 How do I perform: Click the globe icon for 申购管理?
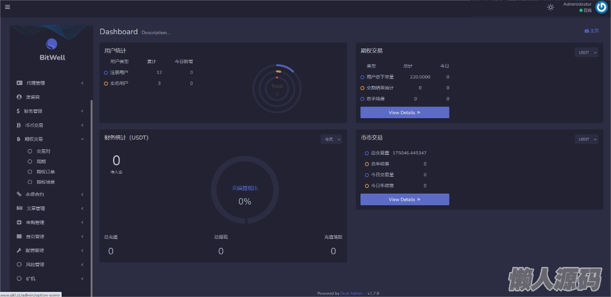pos(19,223)
